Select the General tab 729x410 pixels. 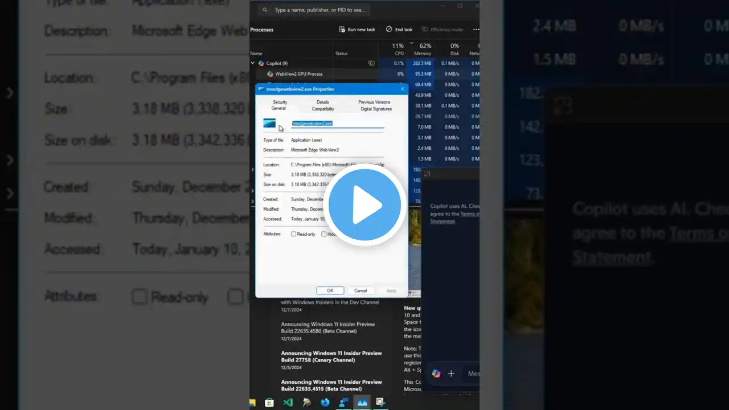coord(279,108)
